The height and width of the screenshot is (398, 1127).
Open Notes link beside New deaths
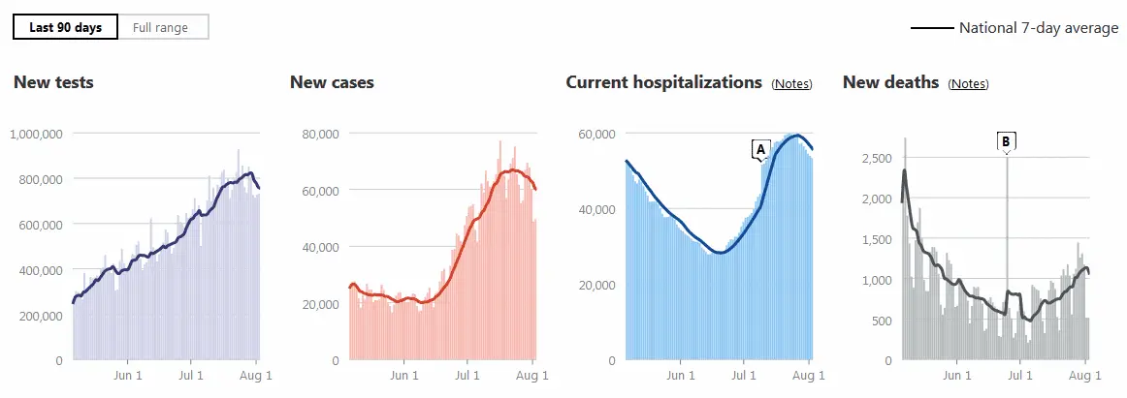click(x=968, y=84)
